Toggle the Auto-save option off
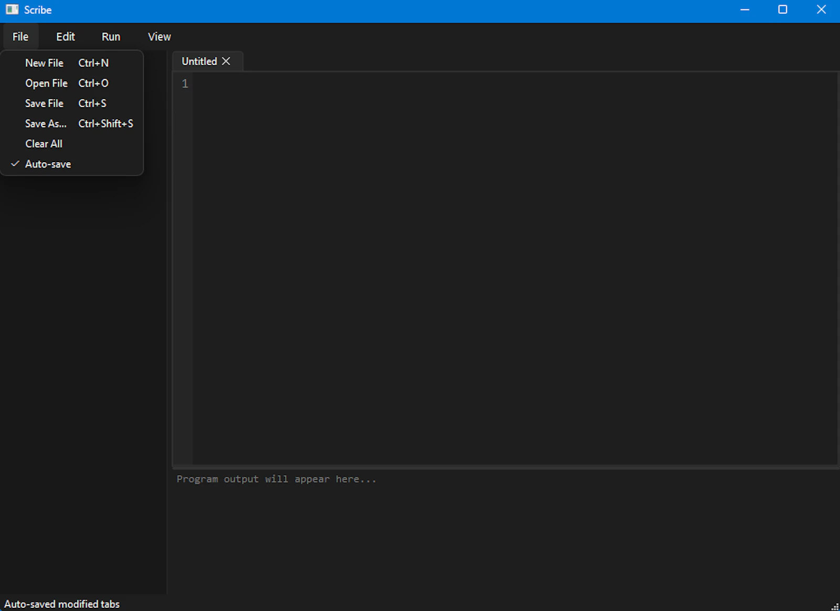This screenshot has height=611, width=840. tap(72, 164)
